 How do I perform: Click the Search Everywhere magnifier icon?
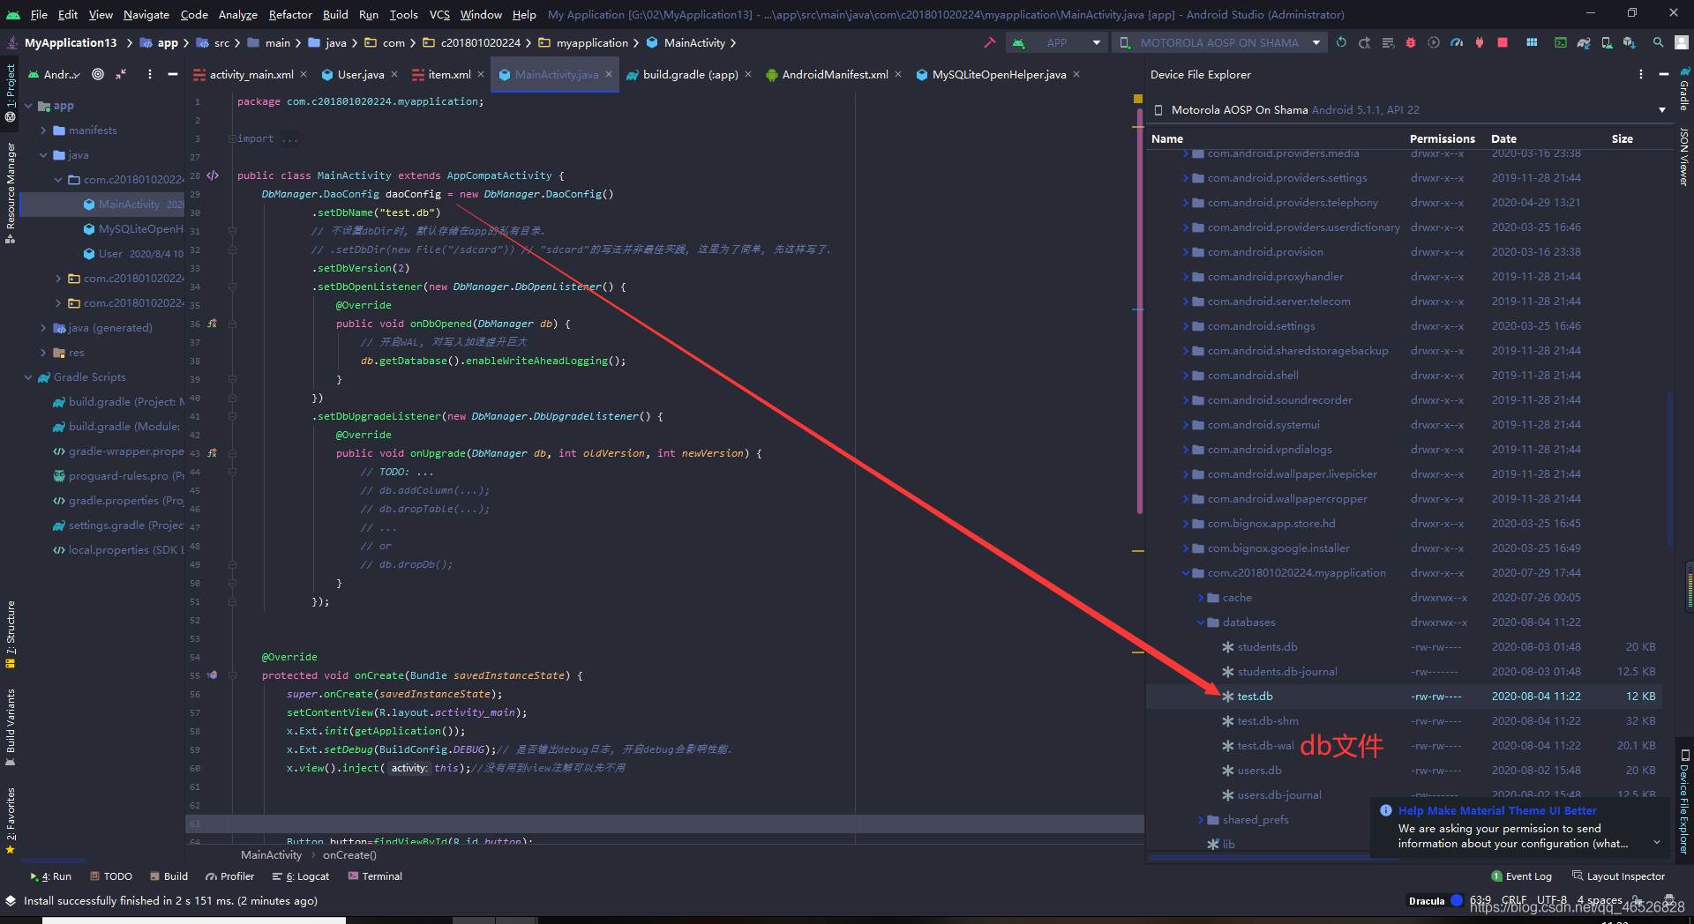tap(1659, 42)
